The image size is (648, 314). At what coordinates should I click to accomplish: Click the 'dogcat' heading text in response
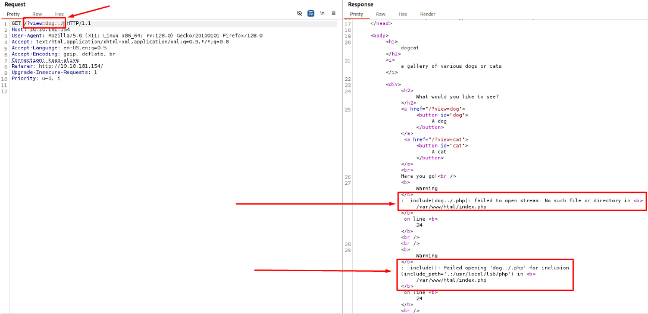click(x=409, y=48)
